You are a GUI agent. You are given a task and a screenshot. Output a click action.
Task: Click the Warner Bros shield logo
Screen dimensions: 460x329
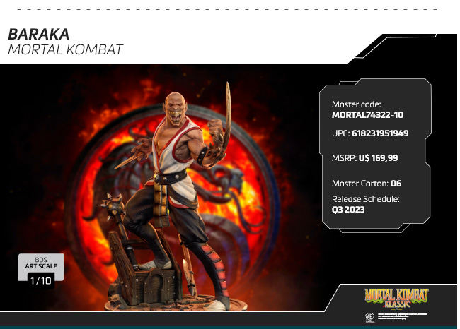coord(369,318)
